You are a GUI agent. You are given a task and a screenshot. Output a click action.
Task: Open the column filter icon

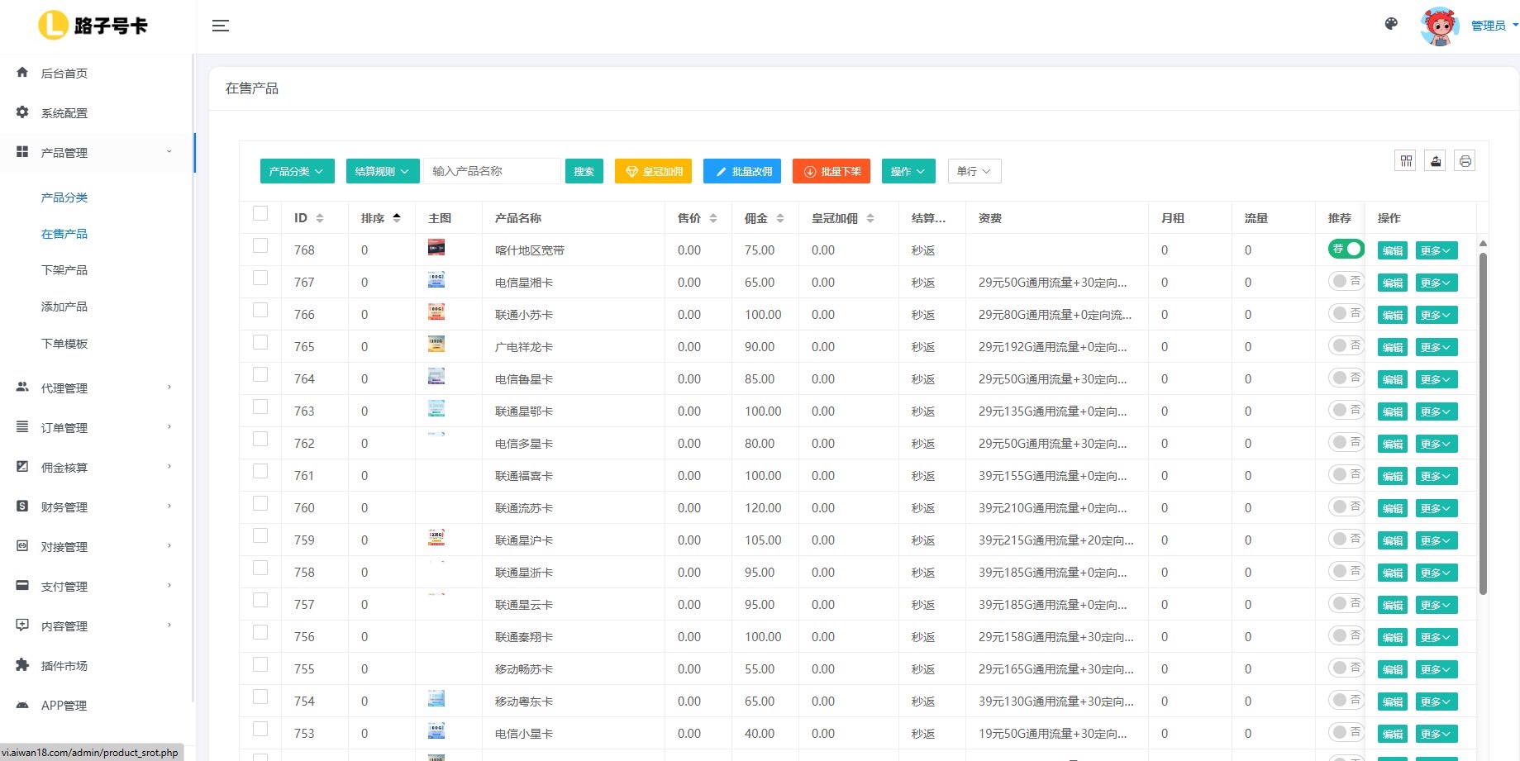coord(1405,161)
